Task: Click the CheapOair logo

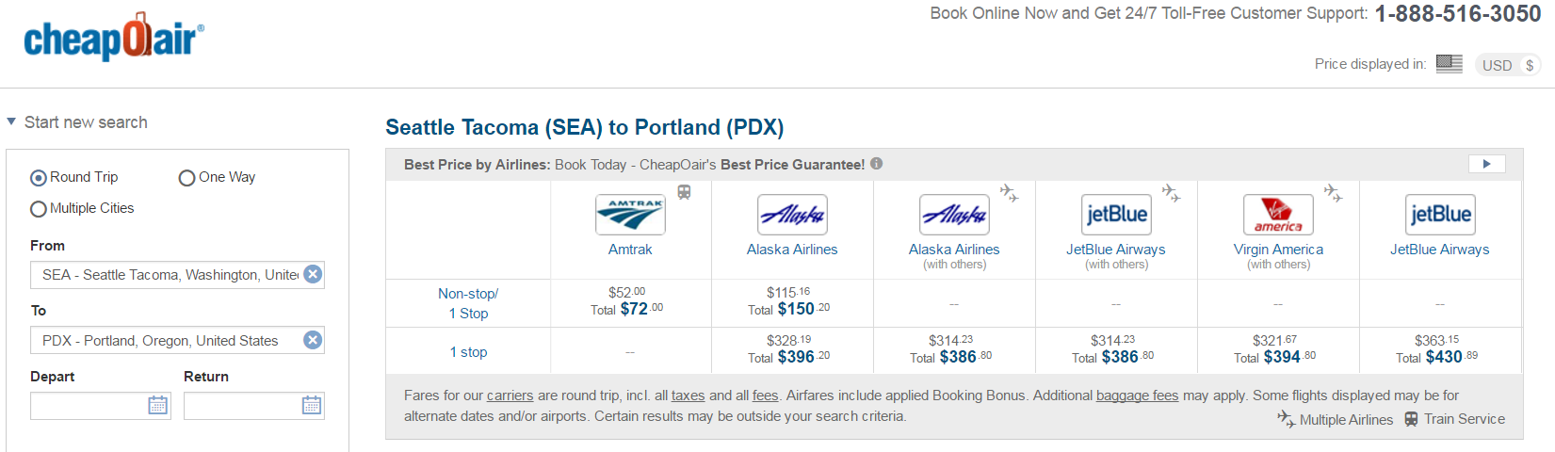Action: (113, 39)
